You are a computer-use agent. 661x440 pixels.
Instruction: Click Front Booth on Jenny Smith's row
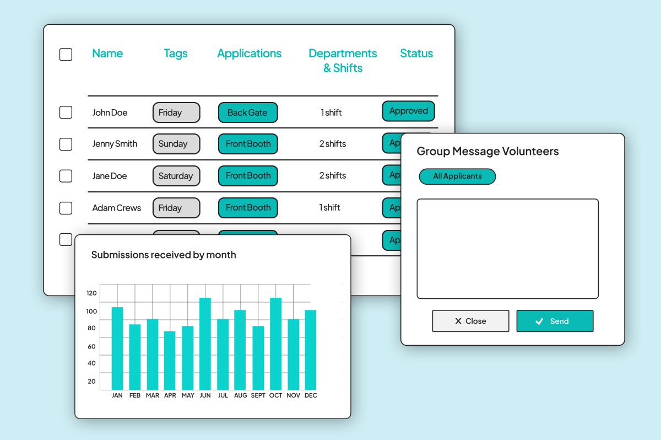point(248,144)
